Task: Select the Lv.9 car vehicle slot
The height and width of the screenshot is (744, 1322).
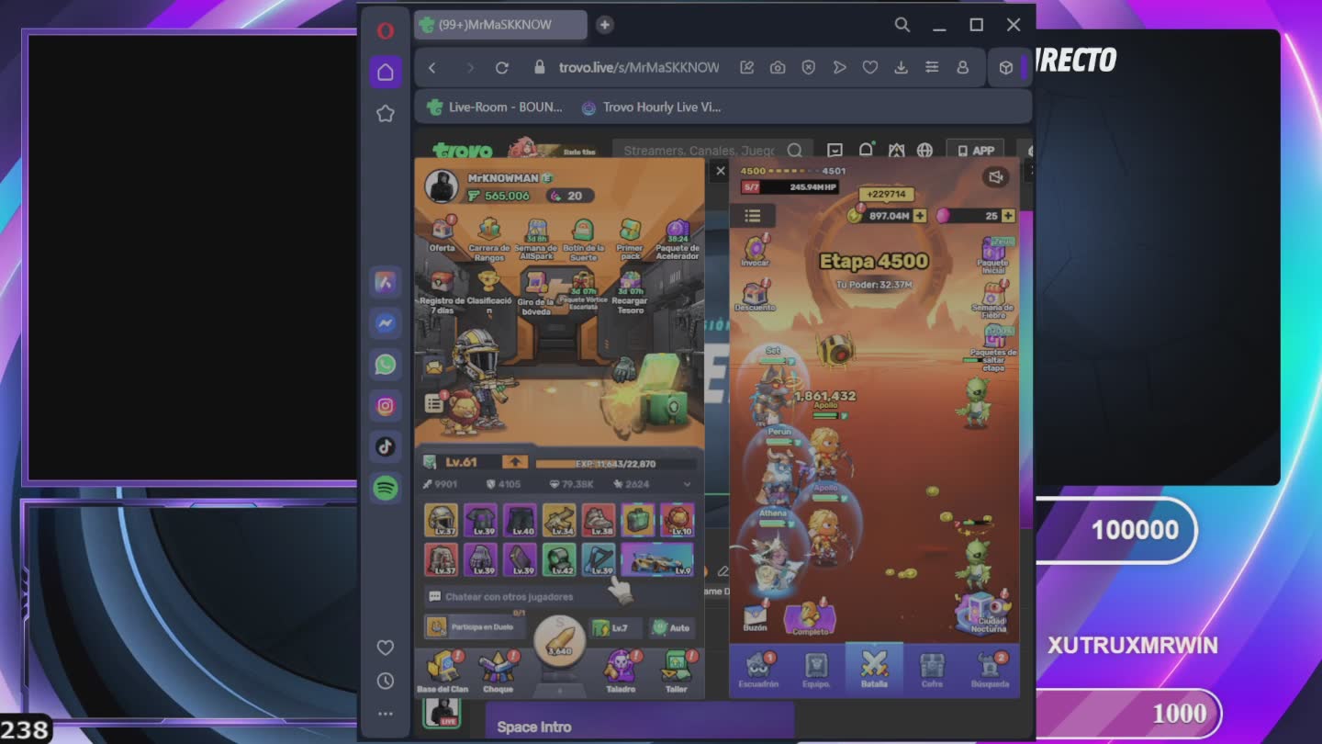Action: pos(657,559)
